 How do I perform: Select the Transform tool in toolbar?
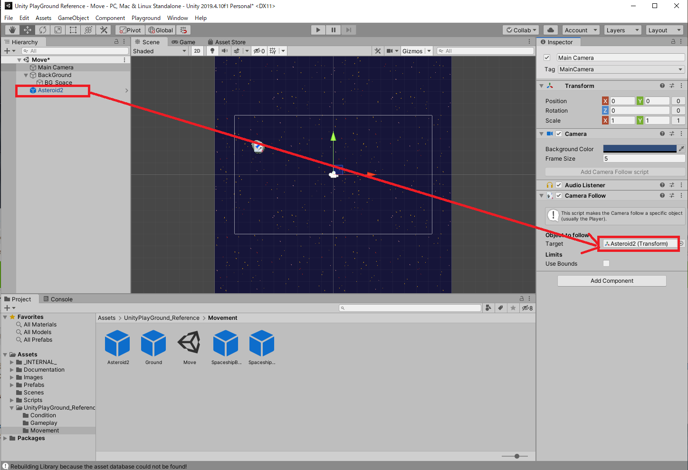coord(88,30)
